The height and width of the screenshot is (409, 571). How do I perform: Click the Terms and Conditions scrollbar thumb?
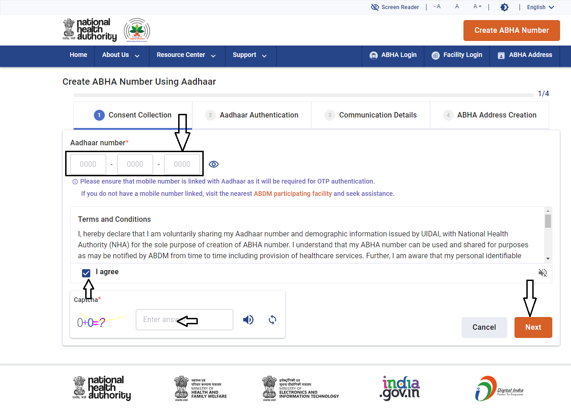548,221
